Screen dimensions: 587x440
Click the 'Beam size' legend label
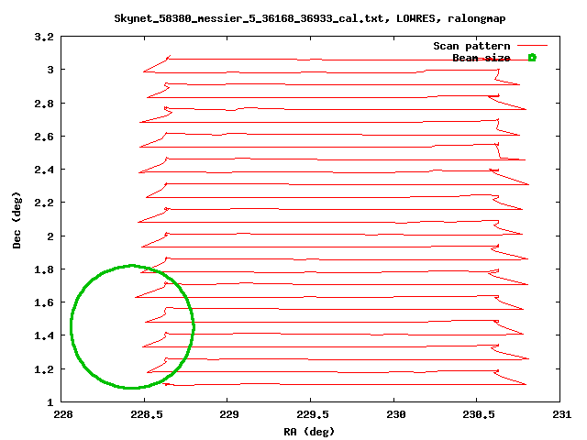(482, 58)
